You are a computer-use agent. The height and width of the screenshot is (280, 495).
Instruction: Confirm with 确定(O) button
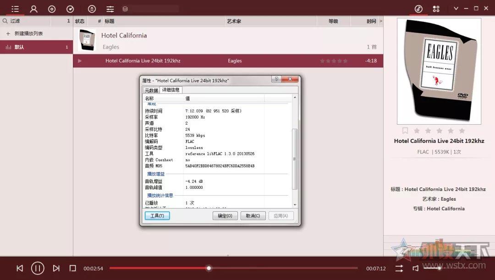225,215
